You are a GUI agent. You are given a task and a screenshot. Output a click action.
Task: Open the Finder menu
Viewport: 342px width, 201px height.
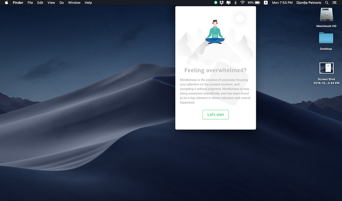click(18, 3)
